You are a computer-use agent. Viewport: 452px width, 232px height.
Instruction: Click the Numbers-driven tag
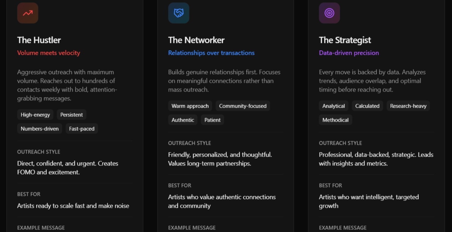(x=40, y=129)
